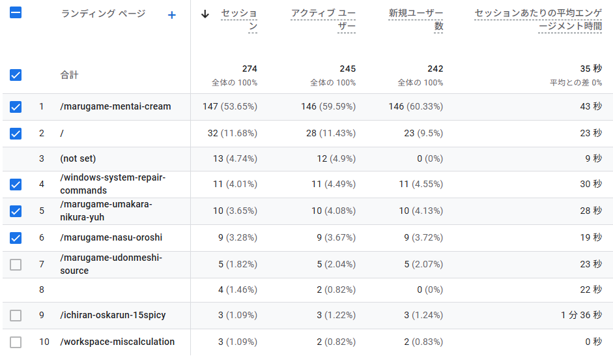Click active users cell 146 (59.59%)
The width and height of the screenshot is (613, 356).
click(328, 106)
